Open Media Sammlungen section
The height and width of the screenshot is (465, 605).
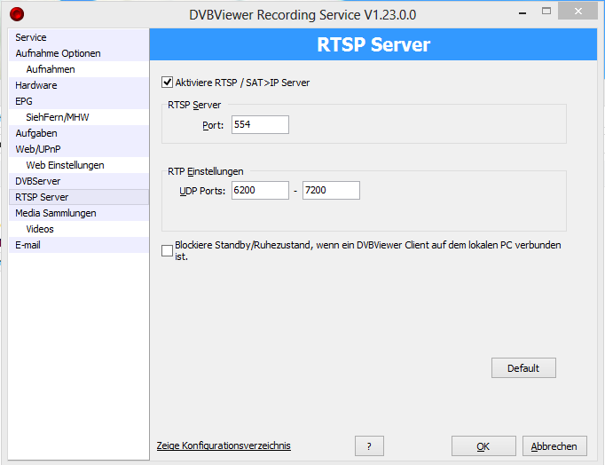point(56,213)
